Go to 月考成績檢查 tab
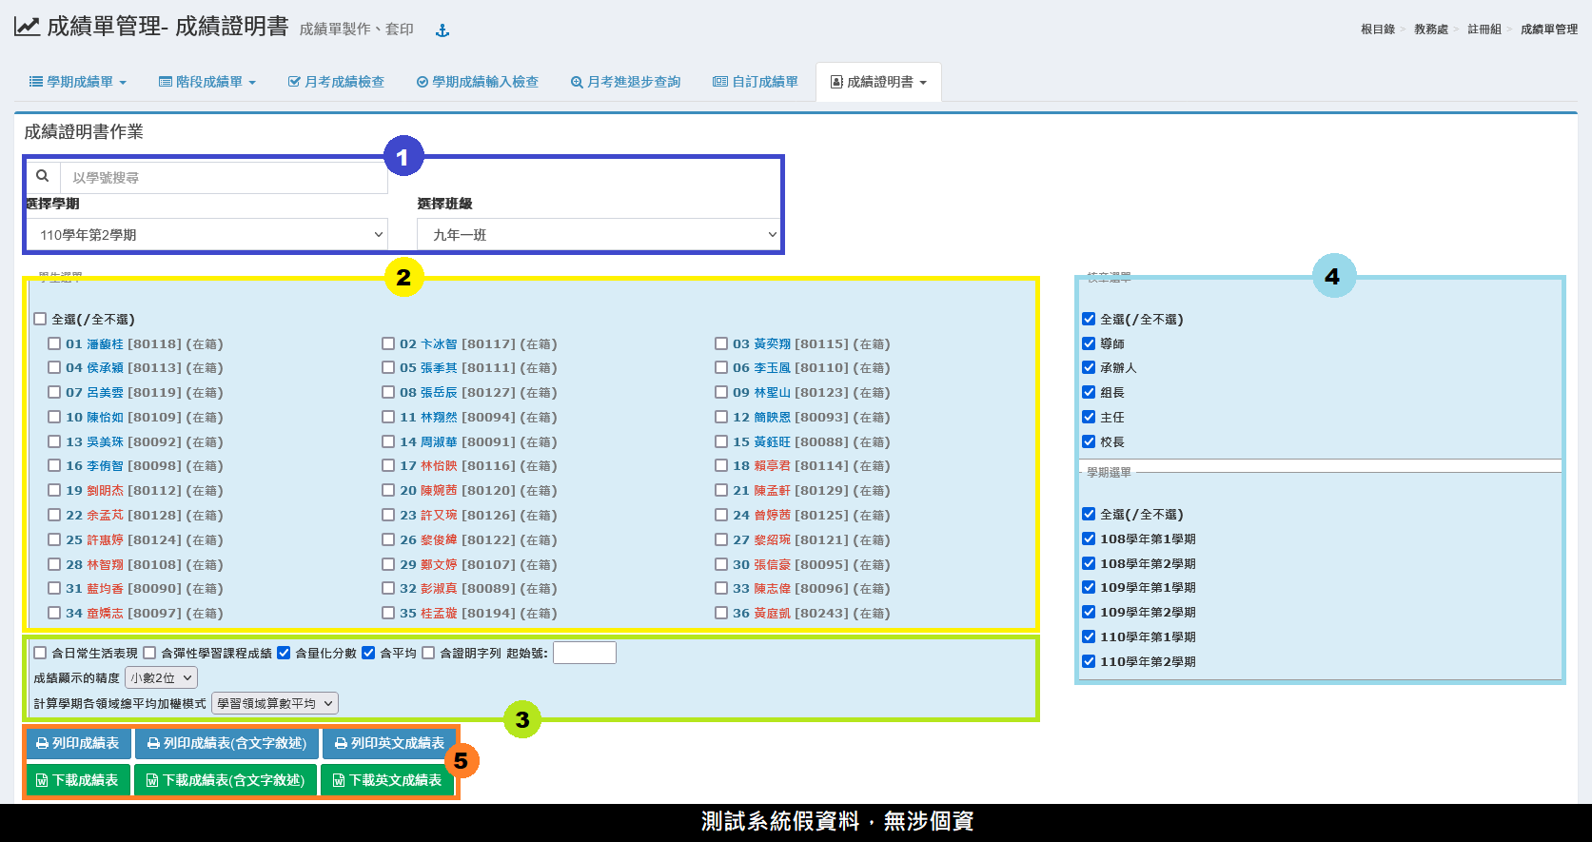This screenshot has height=842, width=1592. [x=336, y=82]
